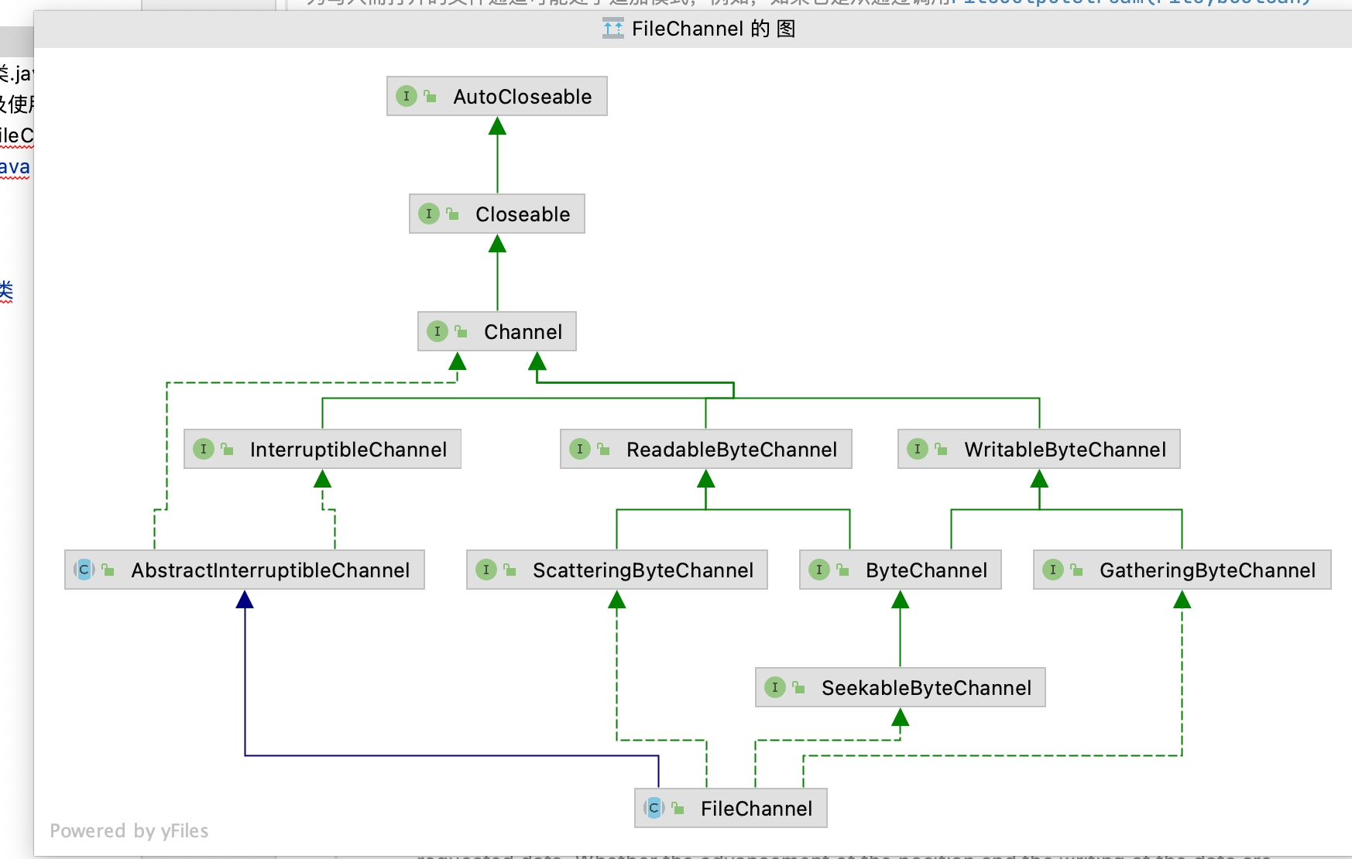The image size is (1352, 859).
Task: Select the SeekableByteChannel node label
Action: point(926,688)
